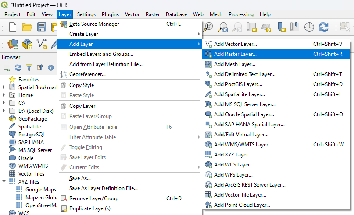Select the Favorites star in Browser
Screen dimensions: 354x215
(24, 80)
